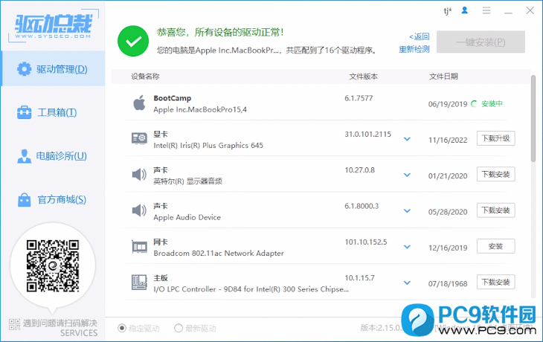543x342 pixels.
Task: Open the 工具箱 toolbox icon
Action: (x=24, y=112)
